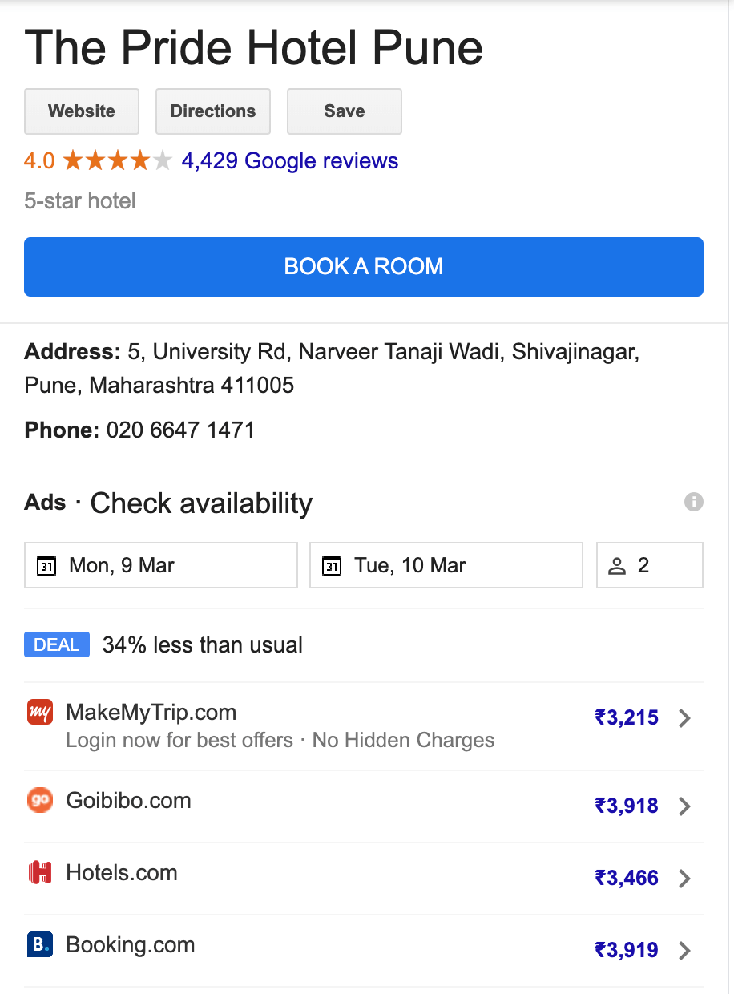This screenshot has height=994, width=734.
Task: Click the check-out calendar icon
Action: tap(332, 566)
